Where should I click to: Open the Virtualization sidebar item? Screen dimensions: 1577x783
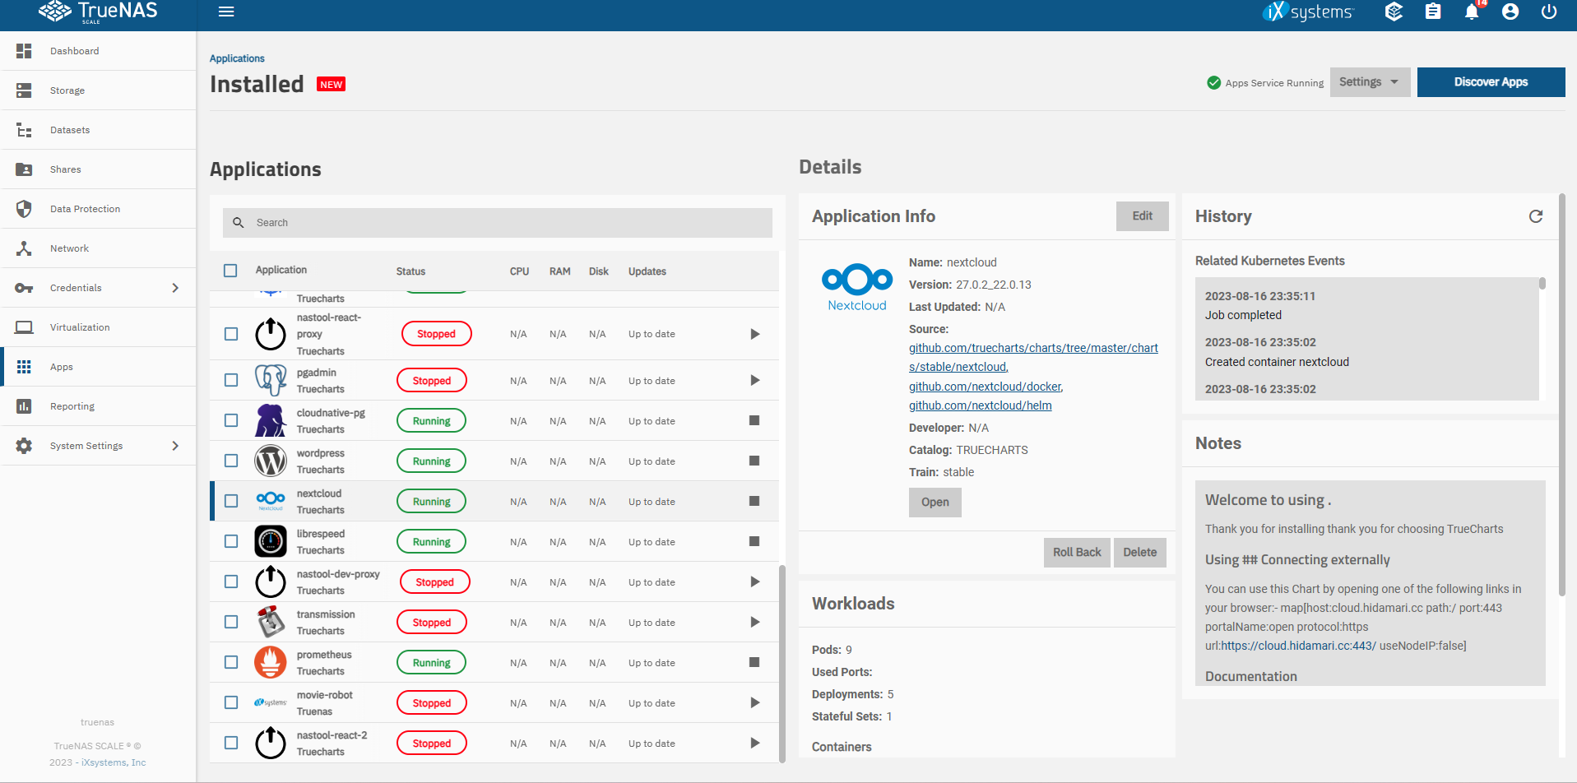click(80, 327)
